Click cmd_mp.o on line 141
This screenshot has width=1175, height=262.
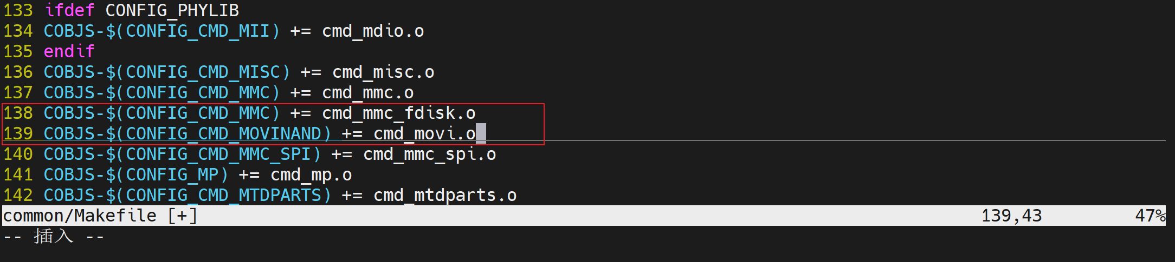pyautogui.click(x=312, y=174)
